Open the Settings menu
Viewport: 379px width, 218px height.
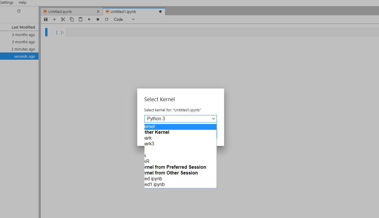tap(7, 2)
